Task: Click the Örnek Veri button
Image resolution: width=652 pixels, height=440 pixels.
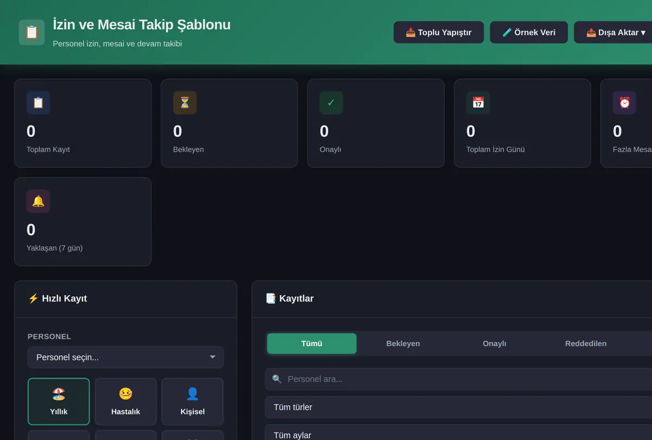Action: (x=529, y=33)
